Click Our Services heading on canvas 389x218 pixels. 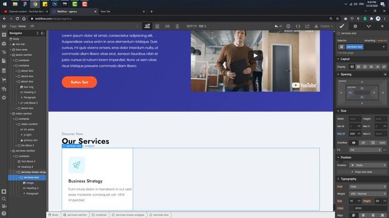click(85, 141)
